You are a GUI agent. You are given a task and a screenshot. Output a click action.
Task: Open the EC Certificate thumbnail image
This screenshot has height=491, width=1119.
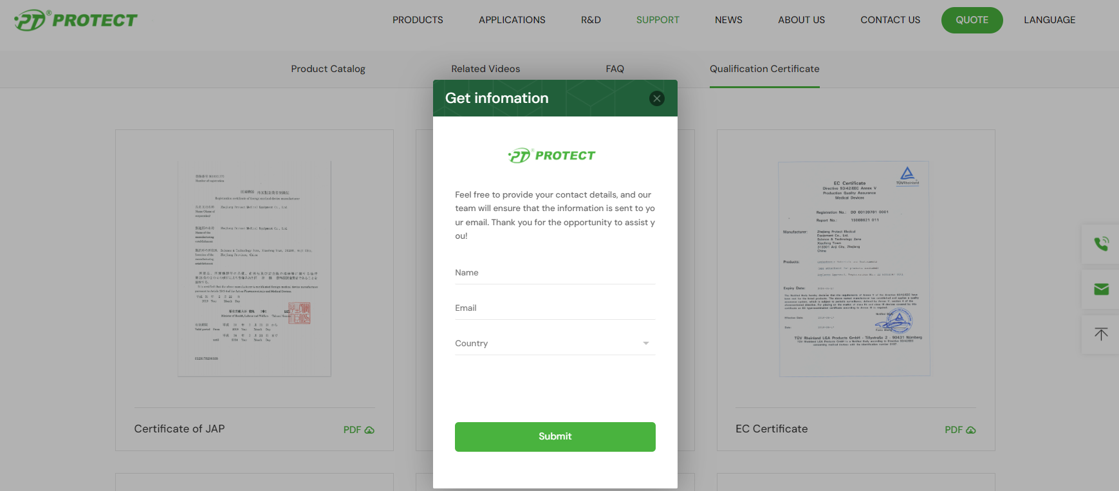(855, 269)
